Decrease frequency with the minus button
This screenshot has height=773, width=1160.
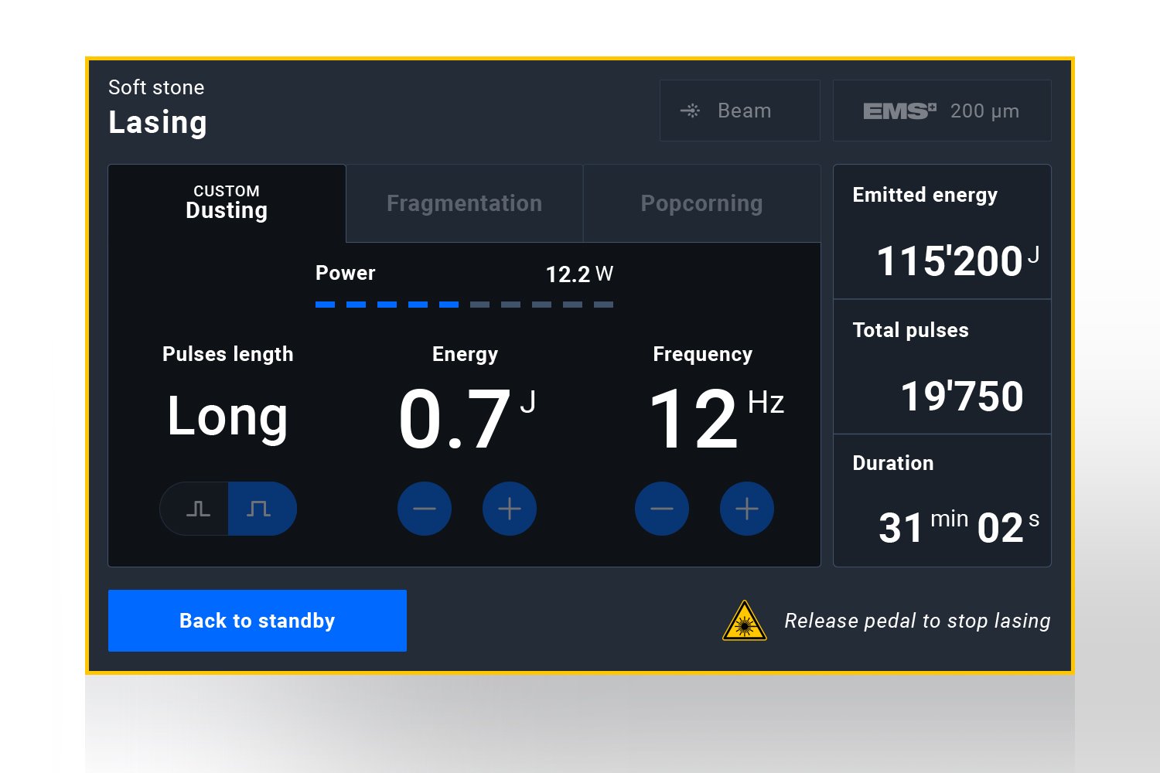click(662, 509)
